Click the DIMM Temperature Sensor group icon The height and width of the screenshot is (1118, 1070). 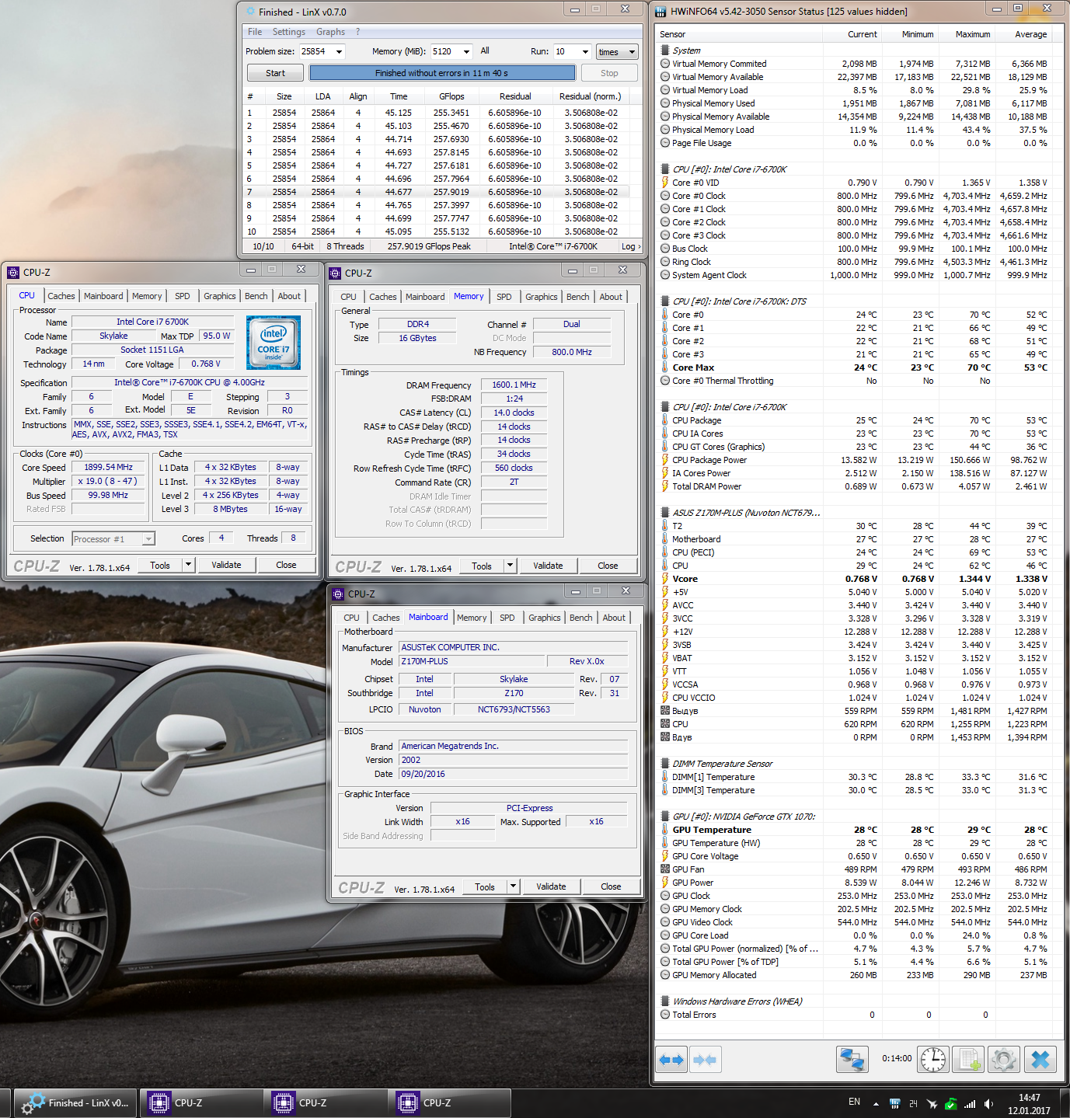pos(665,764)
